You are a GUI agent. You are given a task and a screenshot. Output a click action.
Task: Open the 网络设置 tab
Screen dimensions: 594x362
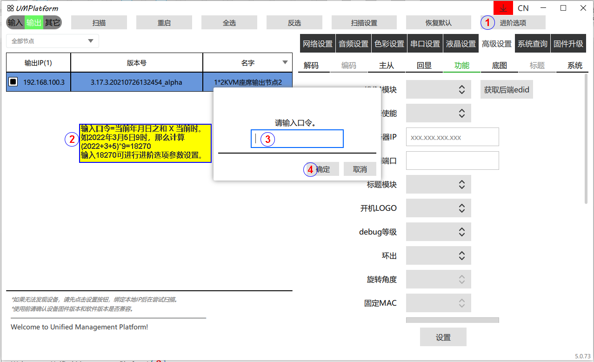[x=318, y=44]
